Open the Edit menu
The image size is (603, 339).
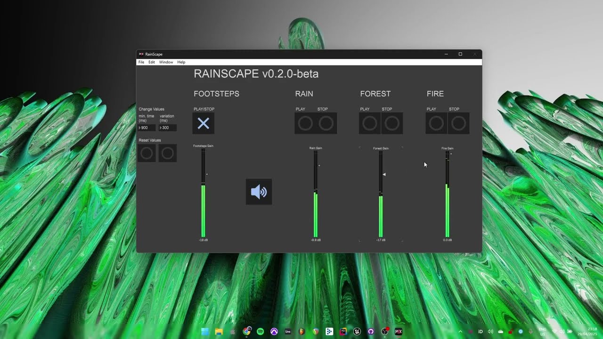click(x=152, y=62)
